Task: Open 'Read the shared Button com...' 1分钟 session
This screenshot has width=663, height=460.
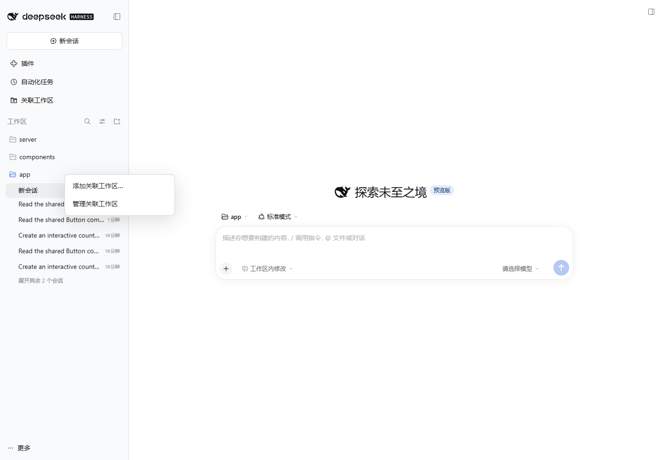Action: pyautogui.click(x=64, y=220)
